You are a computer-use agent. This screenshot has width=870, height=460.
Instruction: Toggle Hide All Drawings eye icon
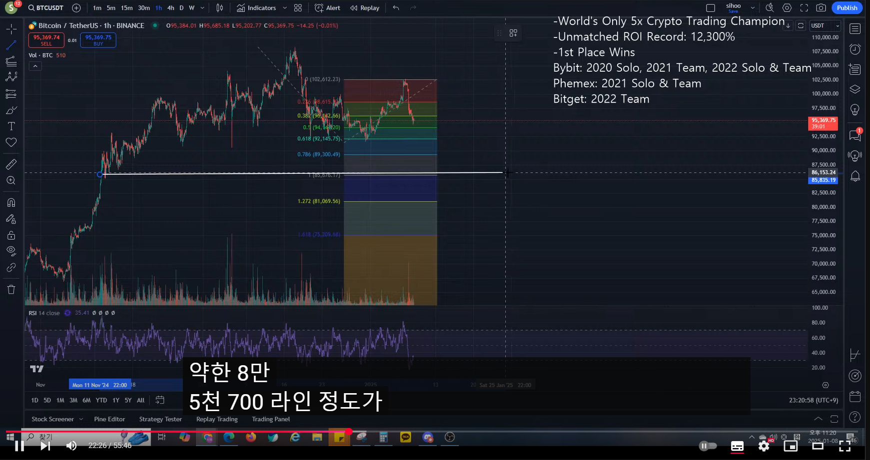point(11,251)
